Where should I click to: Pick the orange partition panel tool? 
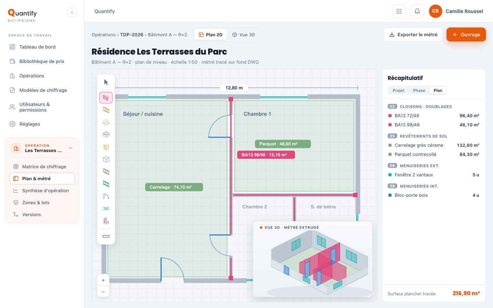[106, 110]
